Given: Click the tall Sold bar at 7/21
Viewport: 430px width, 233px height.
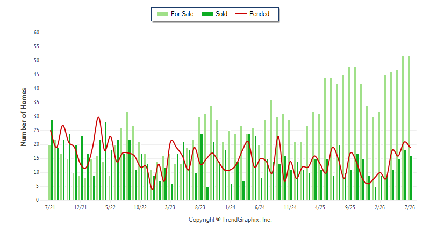Looking at the screenshot, I should pos(52,160).
